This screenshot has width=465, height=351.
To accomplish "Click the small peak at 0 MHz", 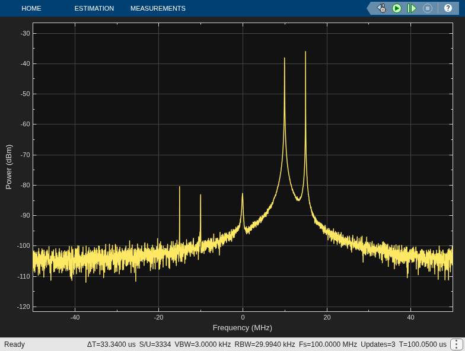I will click(x=242, y=194).
